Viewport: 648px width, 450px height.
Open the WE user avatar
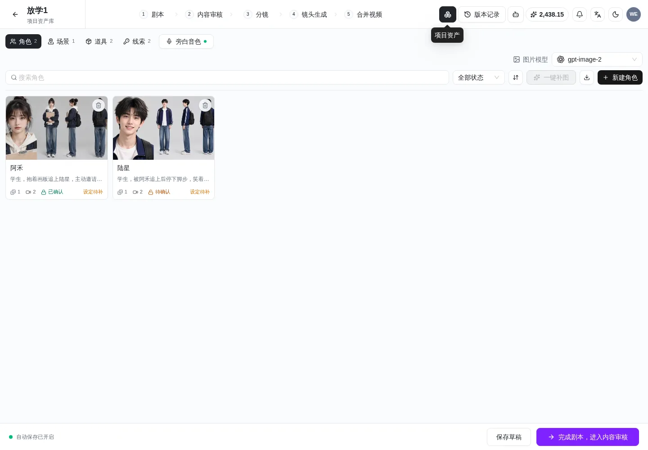634,14
